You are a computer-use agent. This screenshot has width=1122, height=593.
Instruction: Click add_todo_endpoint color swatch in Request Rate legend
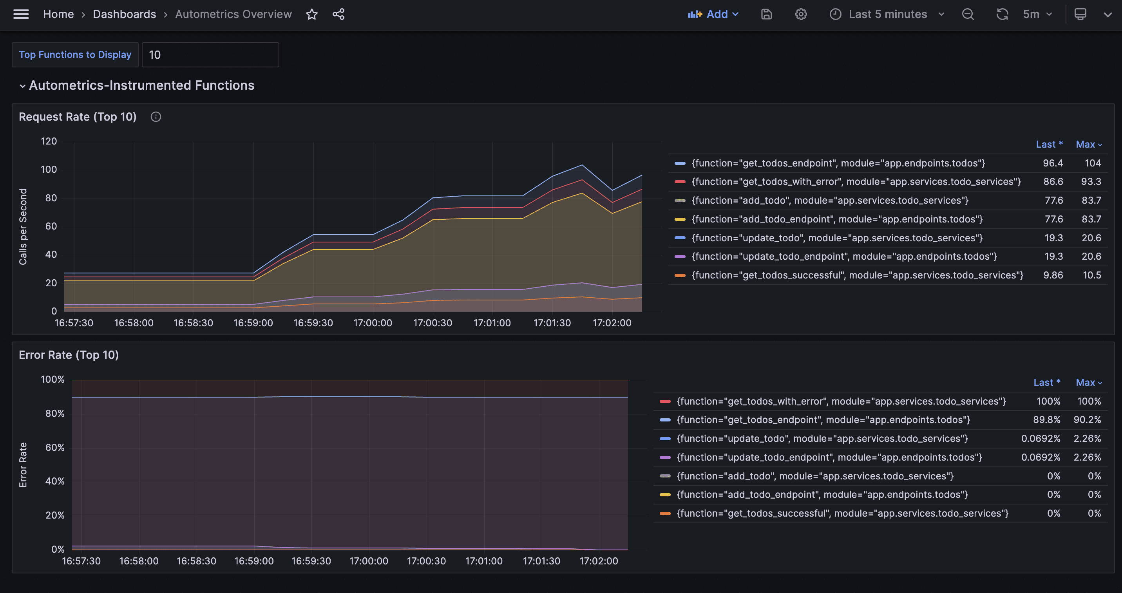pos(680,219)
